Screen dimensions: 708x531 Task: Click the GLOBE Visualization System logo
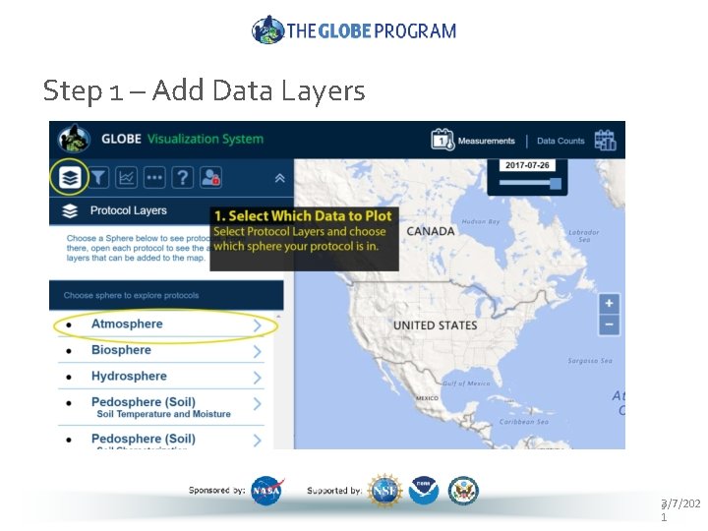coord(74,139)
